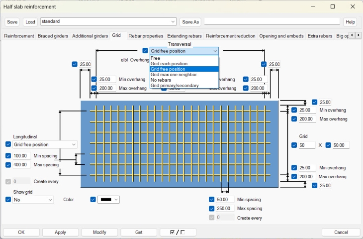Screen dimensions: 363x239
Task: Click the empty text field beside Save As
Action: click(272, 22)
